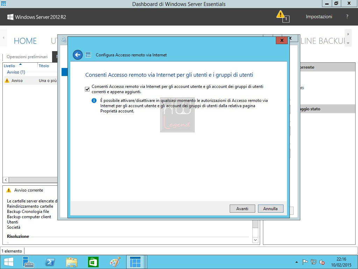Click the Dashboard app icon in title bar
Image resolution: width=358 pixels, height=269 pixels.
pos(3,4)
